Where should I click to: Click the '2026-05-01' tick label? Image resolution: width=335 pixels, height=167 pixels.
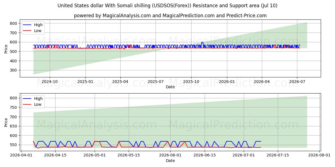94,155
